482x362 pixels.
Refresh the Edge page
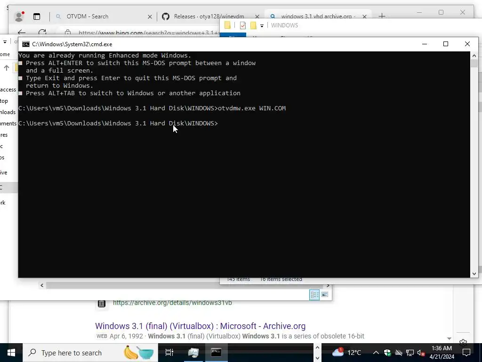tap(42, 33)
